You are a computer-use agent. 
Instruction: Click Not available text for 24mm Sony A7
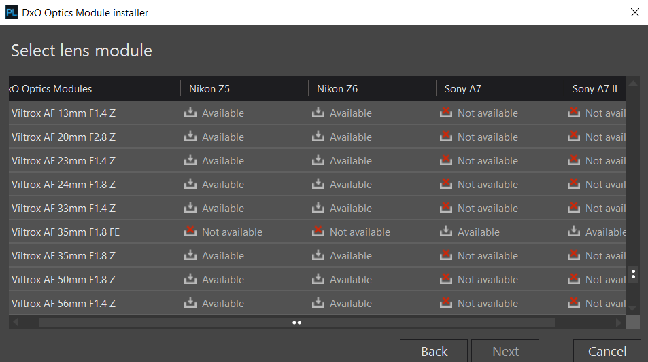pyautogui.click(x=488, y=185)
